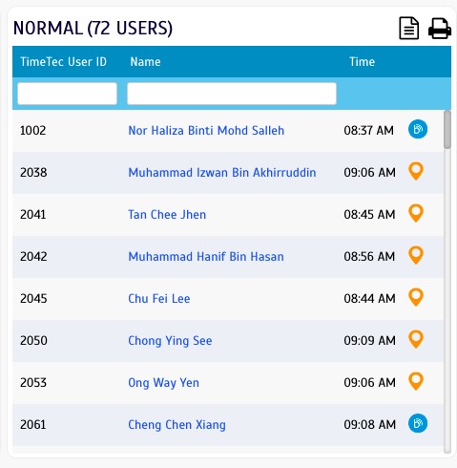The height and width of the screenshot is (468, 457).
Task: Open location pin for Ong Way Yen
Action: coord(416,381)
